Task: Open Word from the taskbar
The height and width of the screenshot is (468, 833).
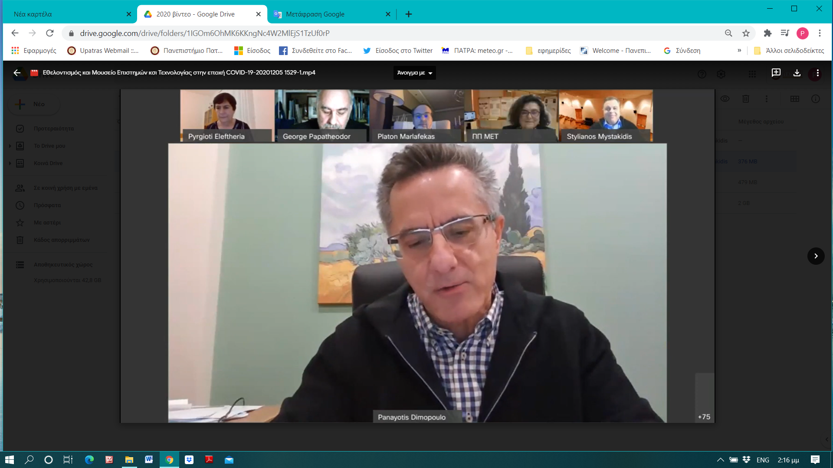Action: (149, 460)
